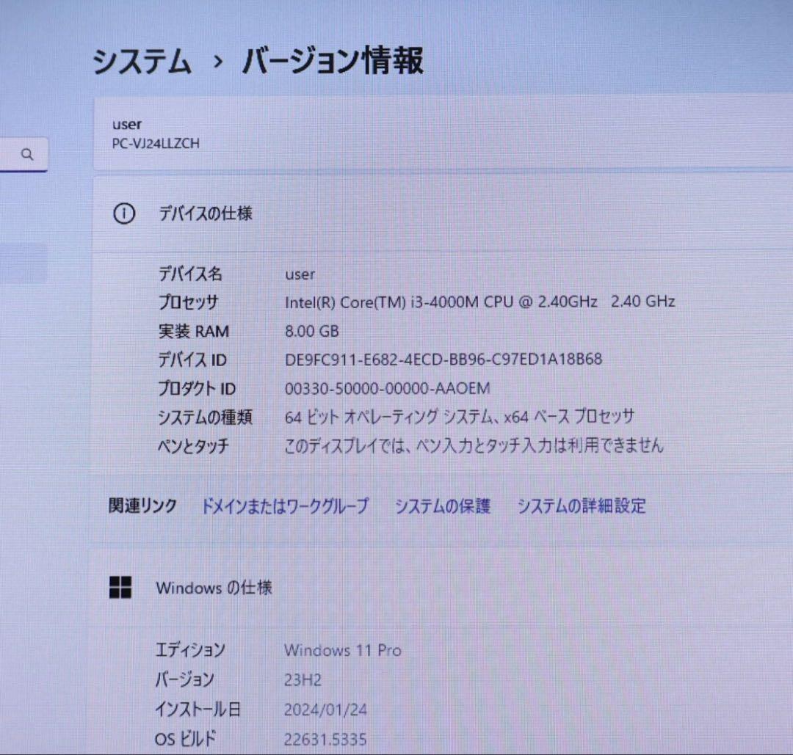Select the pen and touch availability text
The width and height of the screenshot is (793, 755).
tap(474, 445)
